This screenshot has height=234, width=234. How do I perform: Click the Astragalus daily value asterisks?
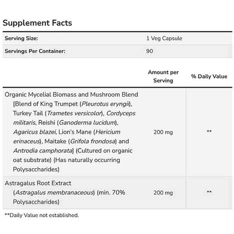pyautogui.click(x=209, y=192)
